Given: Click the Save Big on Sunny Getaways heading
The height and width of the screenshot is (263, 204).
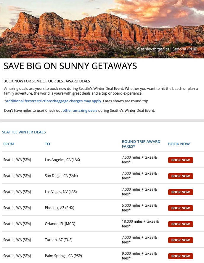Looking at the screenshot, I should pyautogui.click(x=70, y=66).
